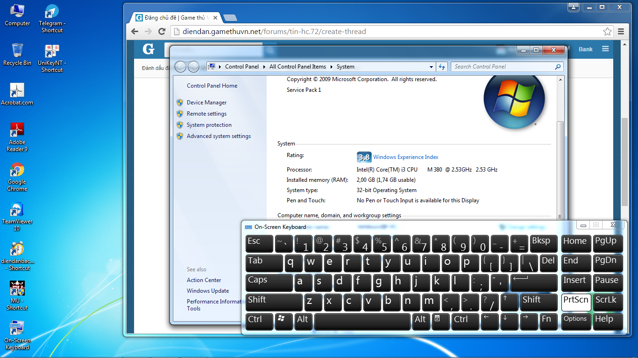The width and height of the screenshot is (638, 358).
Task: Expand the arrow after All Control Panel Items
Action: tap(332, 67)
